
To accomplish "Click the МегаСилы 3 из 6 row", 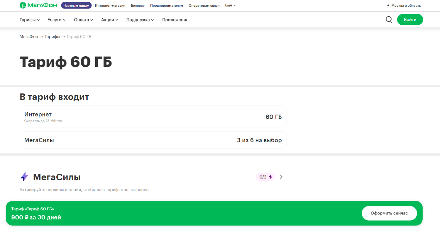I will pos(153,140).
